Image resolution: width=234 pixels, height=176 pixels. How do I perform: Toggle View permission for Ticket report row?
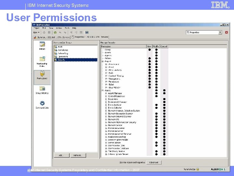coord(149,84)
